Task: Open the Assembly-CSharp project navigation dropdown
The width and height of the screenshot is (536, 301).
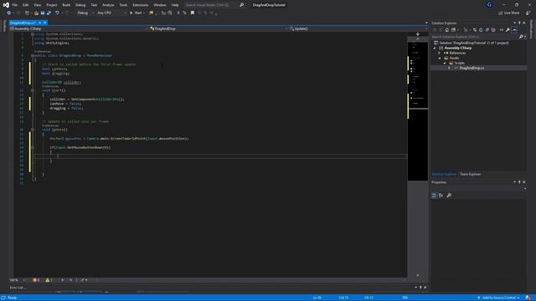Action: tap(79, 29)
